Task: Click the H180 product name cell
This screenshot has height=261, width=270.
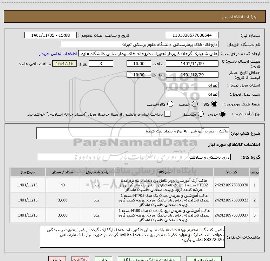Action: [164, 215]
